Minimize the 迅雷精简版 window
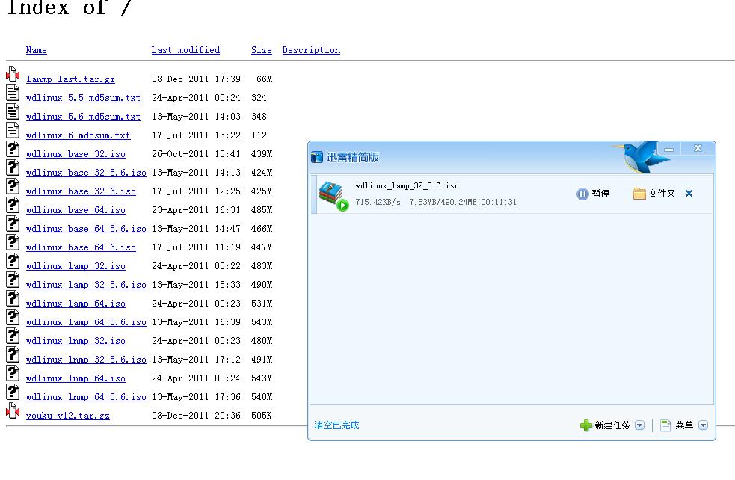The height and width of the screenshot is (480, 735). point(669,149)
